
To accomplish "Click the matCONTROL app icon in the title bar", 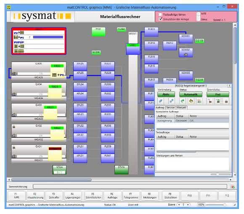I will click(9, 7).
